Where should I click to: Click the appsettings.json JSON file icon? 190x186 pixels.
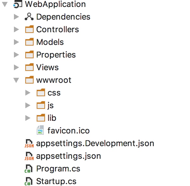pyautogui.click(x=29, y=156)
